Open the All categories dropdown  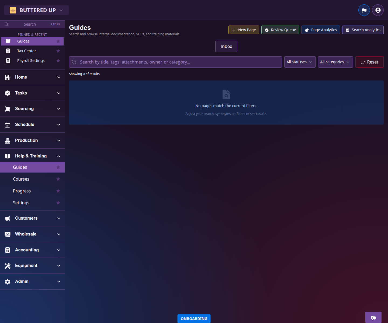pyautogui.click(x=335, y=62)
